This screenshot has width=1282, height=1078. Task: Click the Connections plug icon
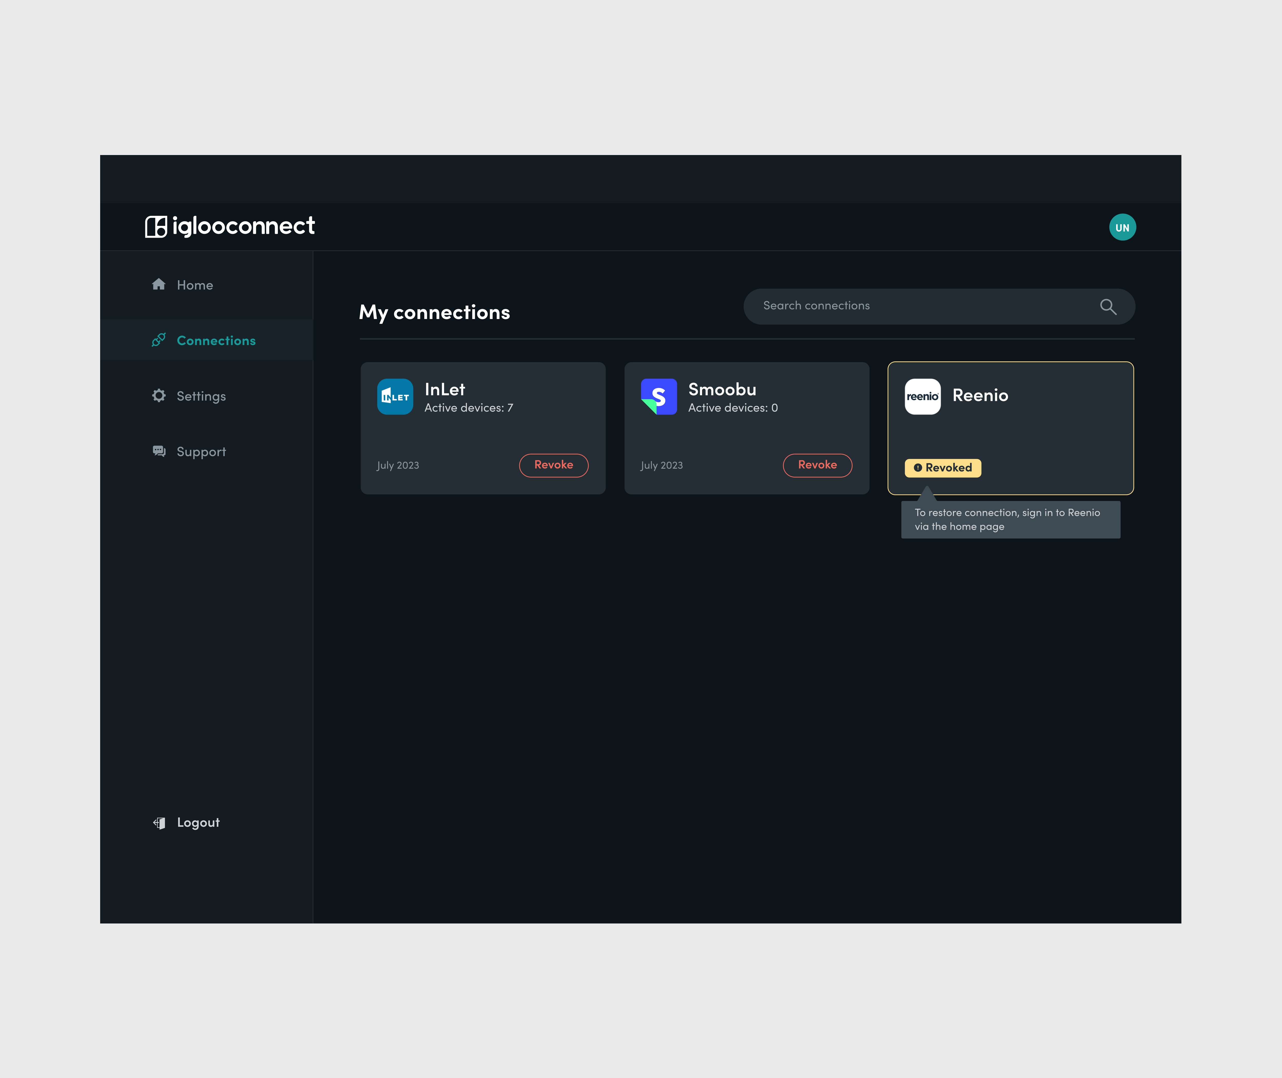coord(159,340)
